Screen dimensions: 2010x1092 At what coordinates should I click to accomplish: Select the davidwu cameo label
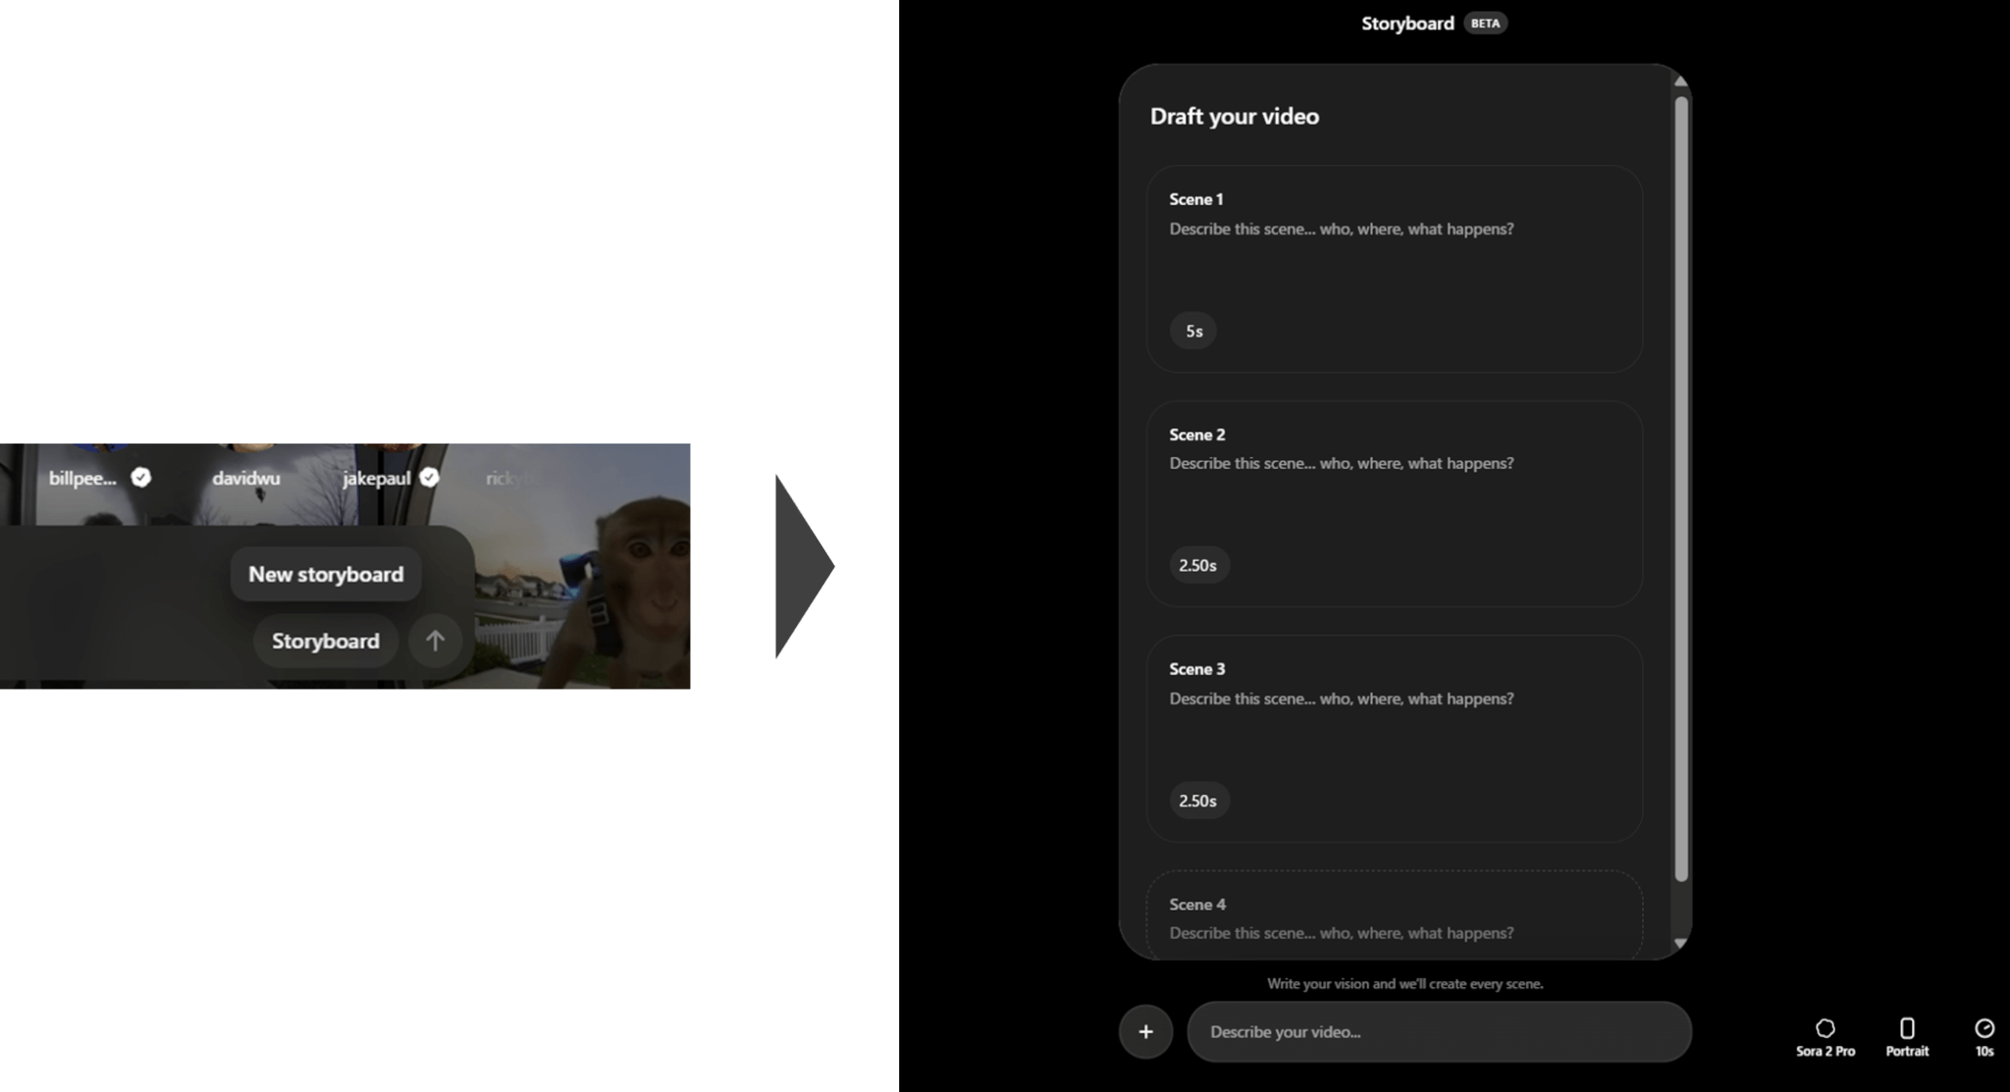[x=246, y=478]
